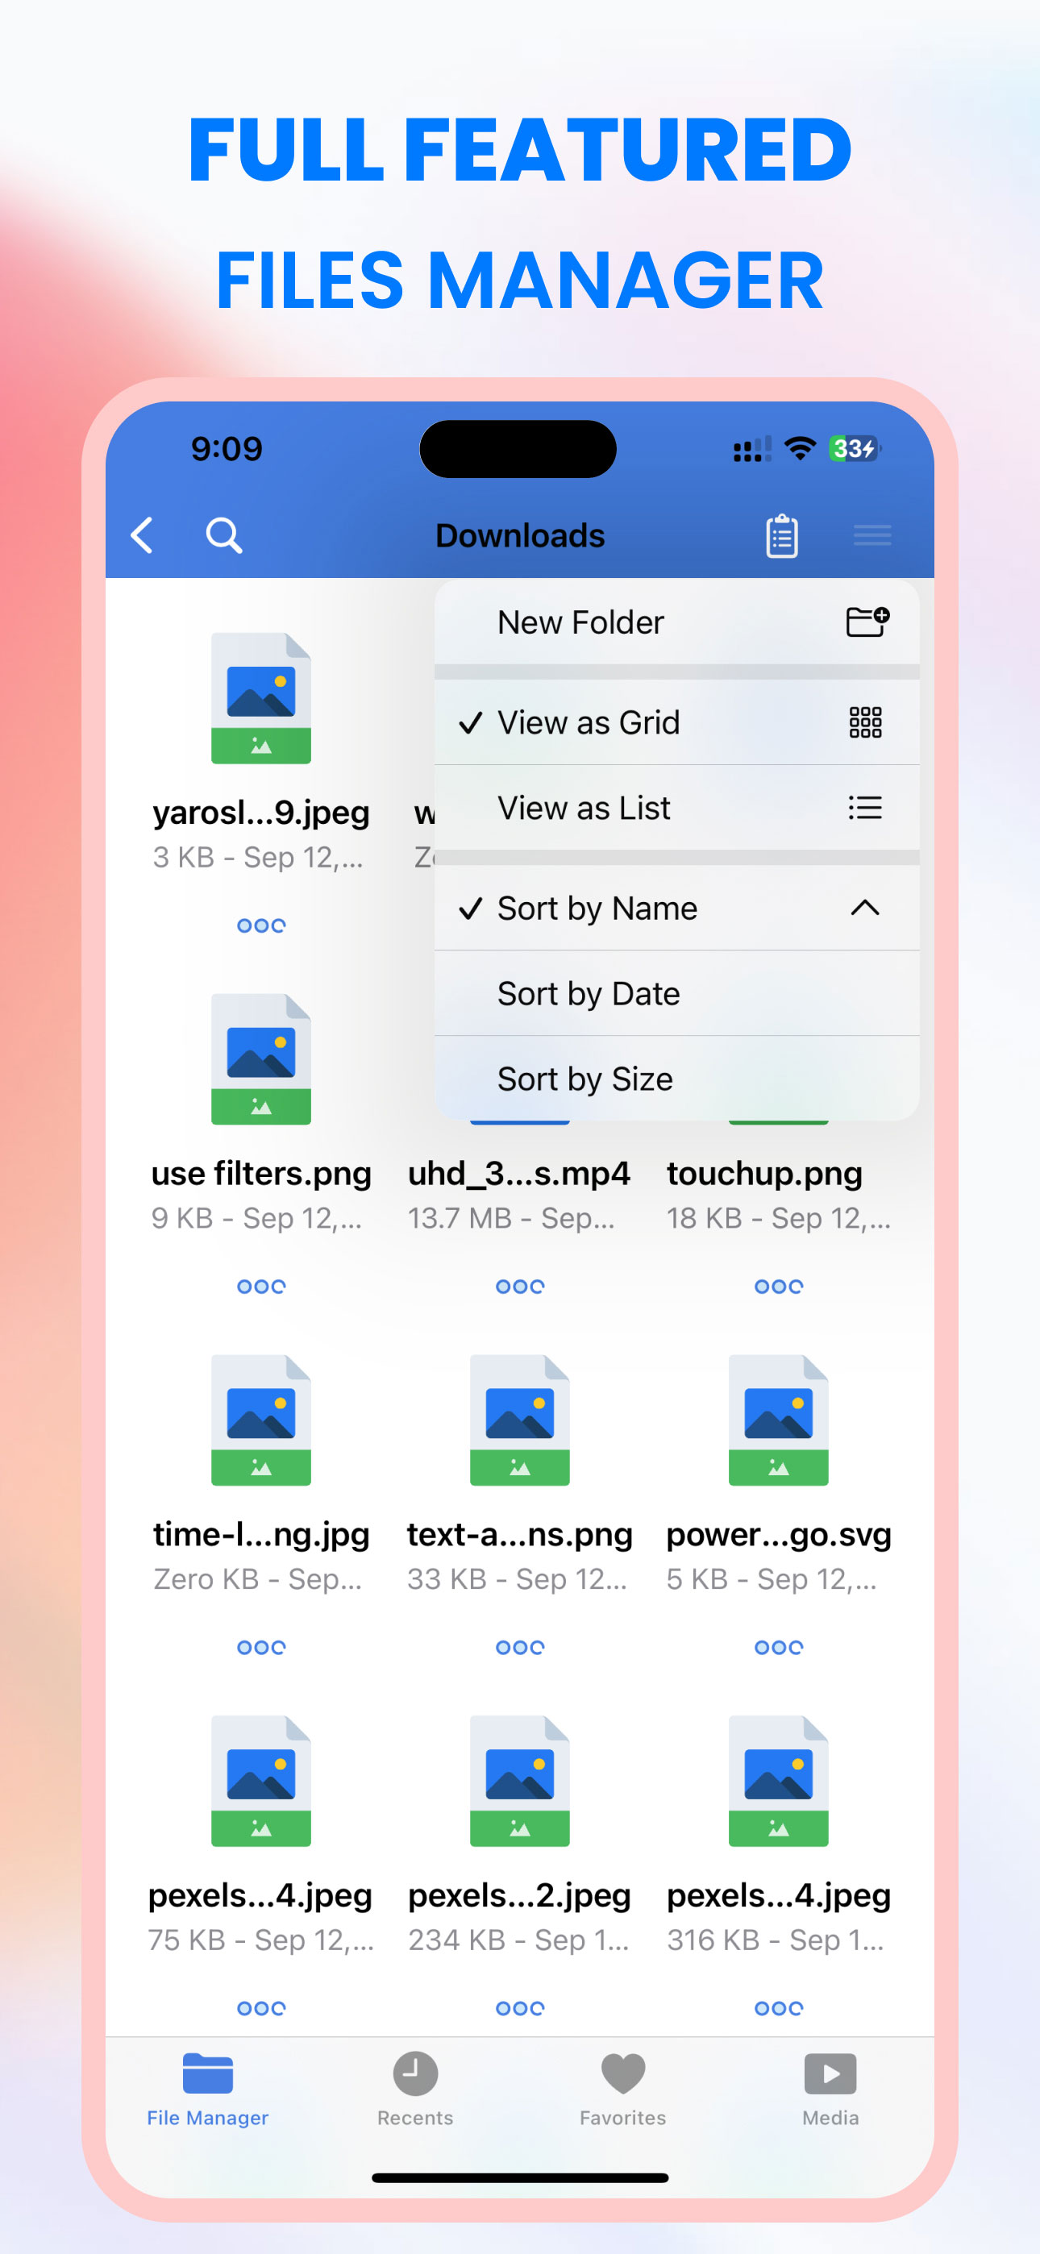Open more options for use filters.png

[x=261, y=1287]
